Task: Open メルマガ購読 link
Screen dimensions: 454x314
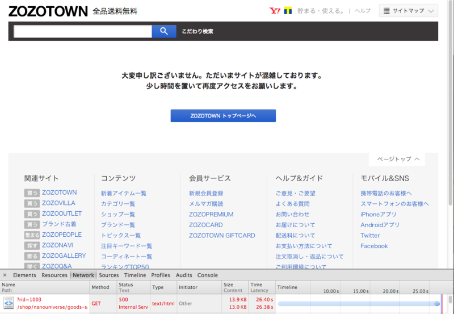Action: 206,204
